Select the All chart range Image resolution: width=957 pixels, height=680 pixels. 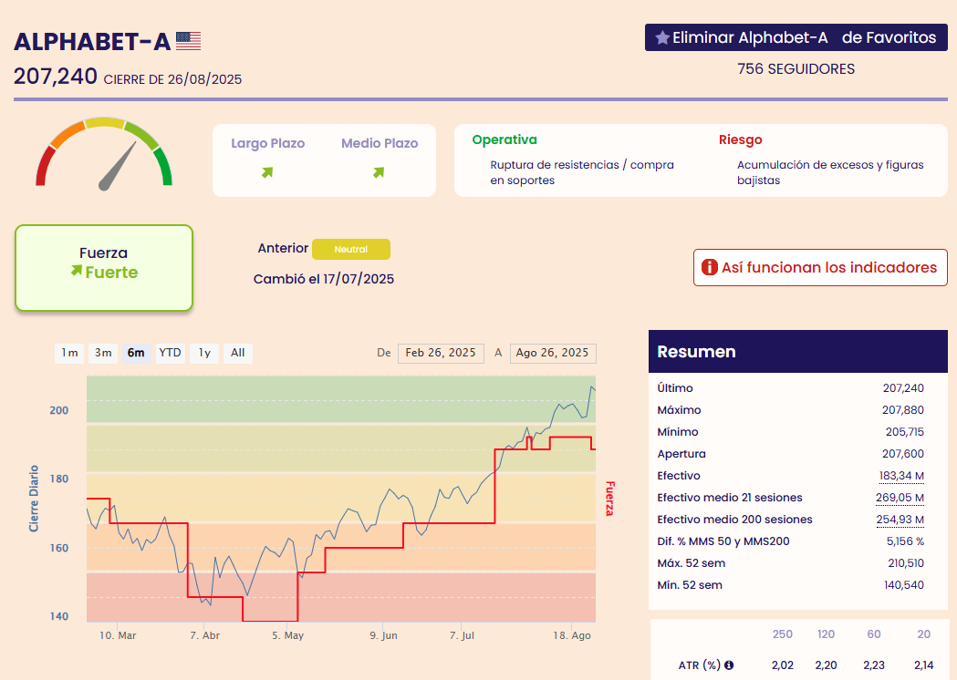click(238, 353)
